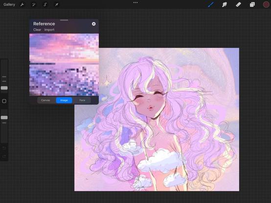The width and height of the screenshot is (271, 203).
Task: Click the Reference panel title text
Action: pyautogui.click(x=44, y=24)
